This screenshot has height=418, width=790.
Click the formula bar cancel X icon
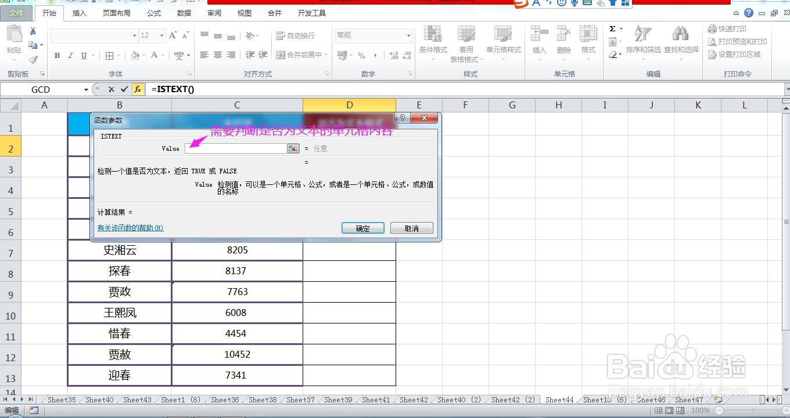pyautogui.click(x=111, y=89)
